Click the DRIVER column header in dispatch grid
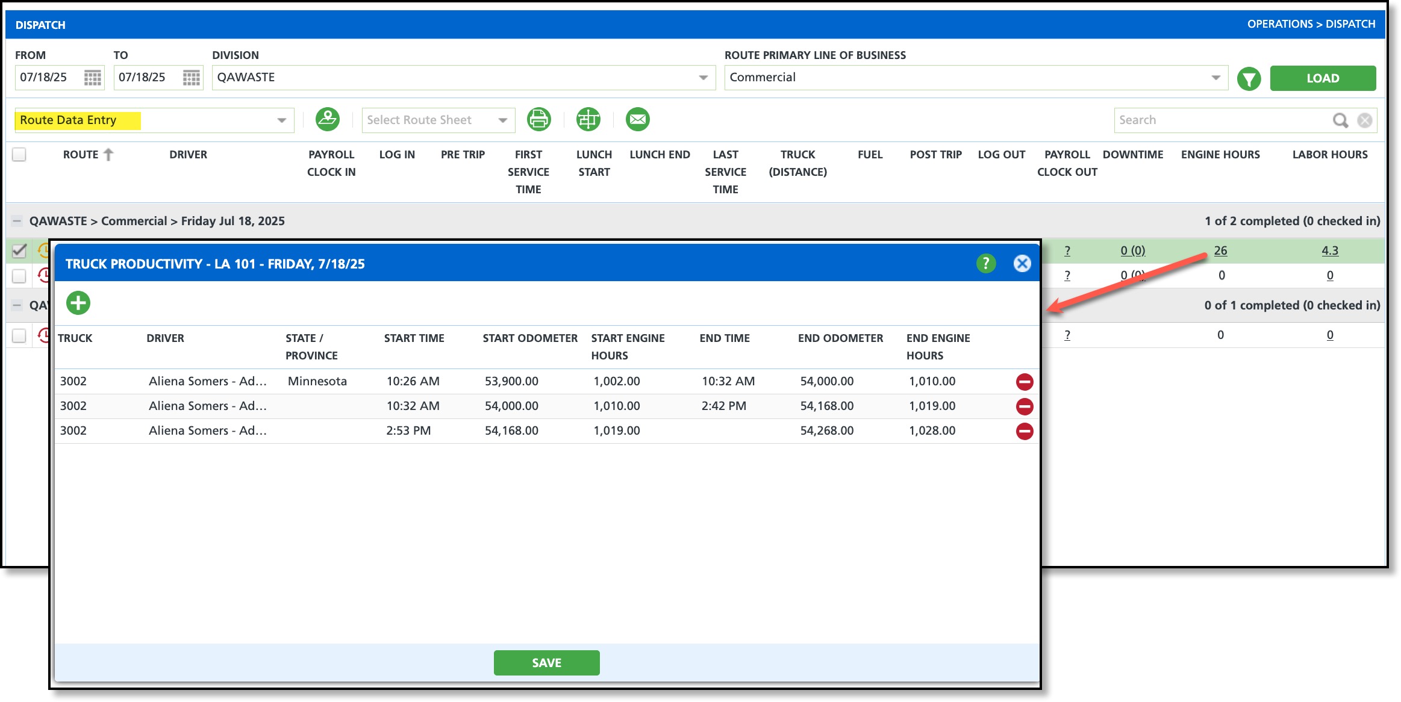Screen dimensions: 1401x702 coord(188,155)
